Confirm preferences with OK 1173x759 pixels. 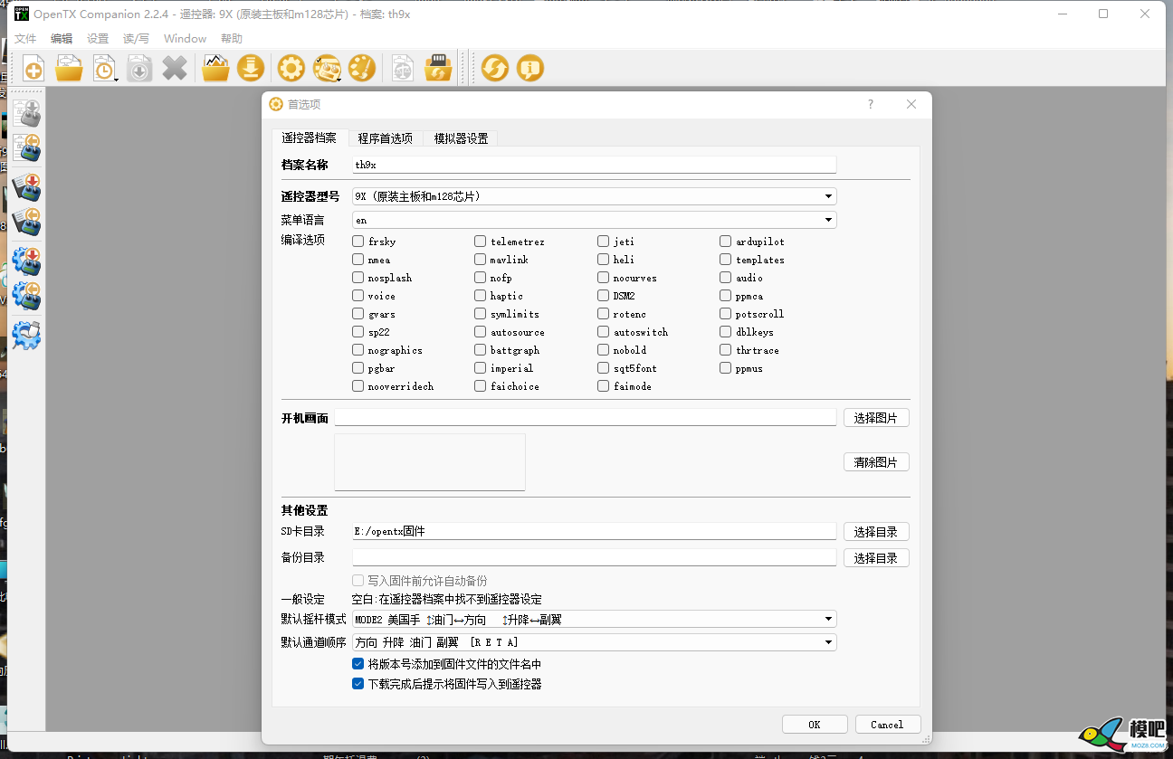(x=815, y=725)
